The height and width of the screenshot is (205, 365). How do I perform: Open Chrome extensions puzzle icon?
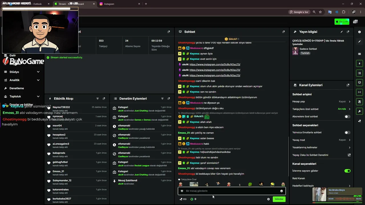(x=343, y=12)
